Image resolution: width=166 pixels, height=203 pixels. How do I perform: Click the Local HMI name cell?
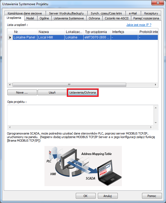[51, 37]
